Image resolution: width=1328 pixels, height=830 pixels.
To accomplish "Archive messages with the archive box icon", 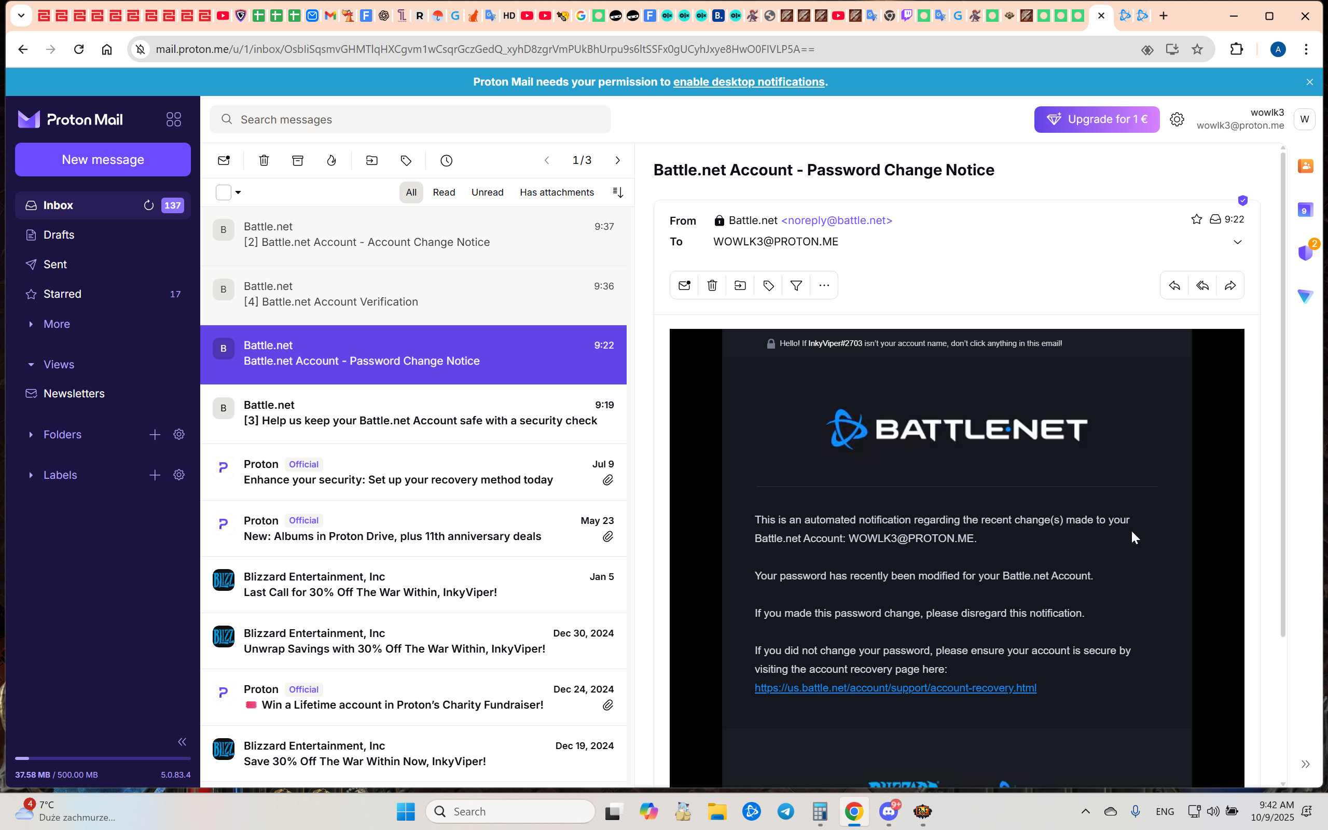I will click(297, 160).
